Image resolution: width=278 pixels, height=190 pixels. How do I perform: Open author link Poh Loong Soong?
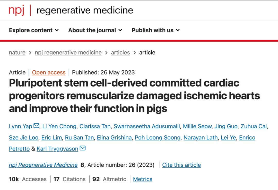coord(158,137)
